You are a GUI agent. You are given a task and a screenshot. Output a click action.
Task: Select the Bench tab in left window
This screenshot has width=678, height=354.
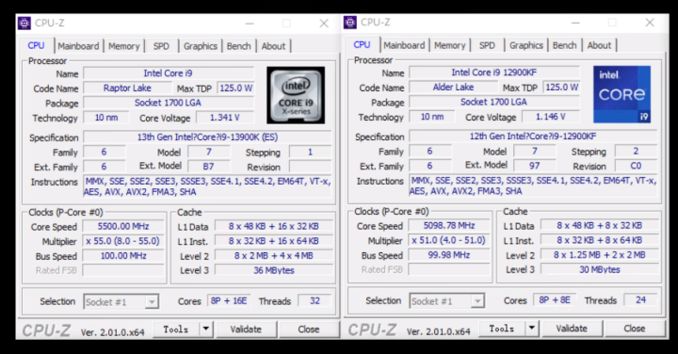click(x=238, y=46)
